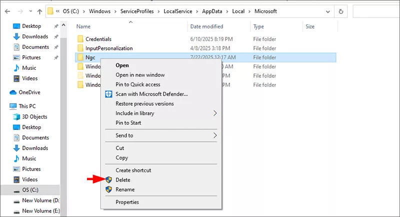Select the InputPersonalization folder icon
400x217 pixels.
pos(80,48)
